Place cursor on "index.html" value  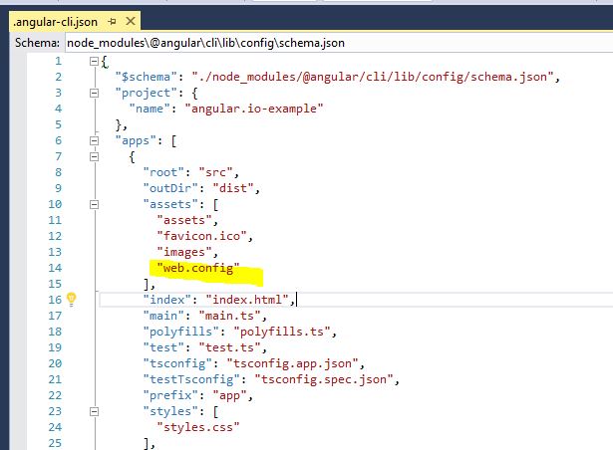click(x=247, y=300)
